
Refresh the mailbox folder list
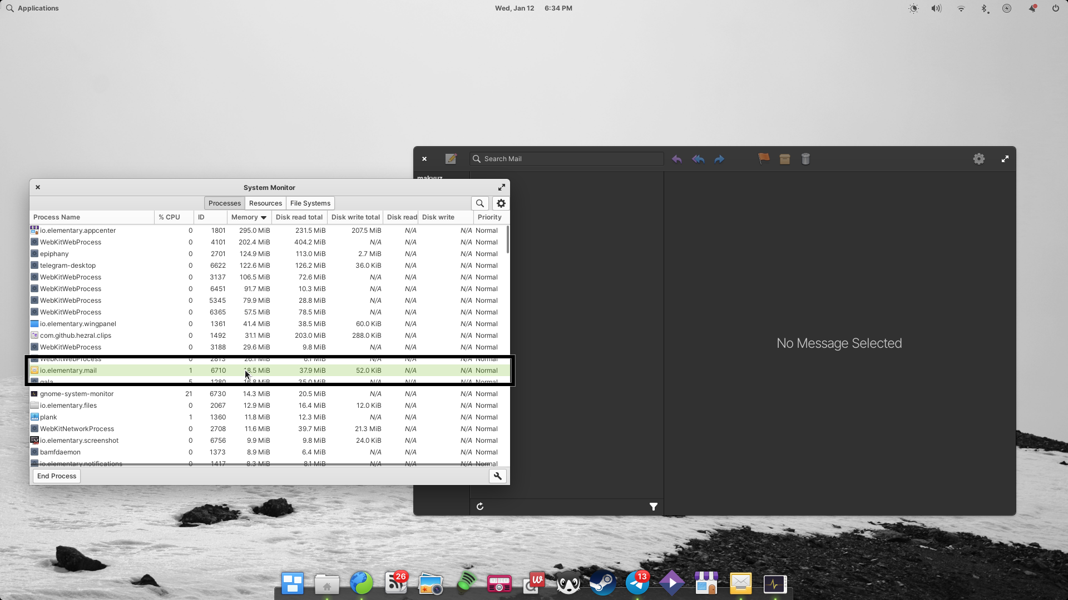[480, 506]
